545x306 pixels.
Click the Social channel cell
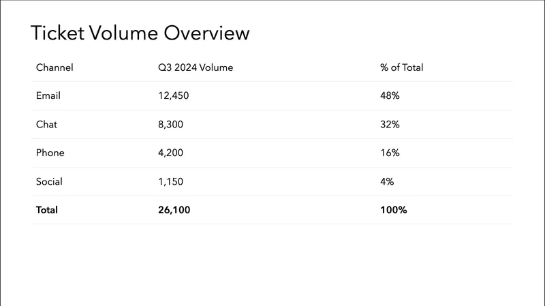49,182
